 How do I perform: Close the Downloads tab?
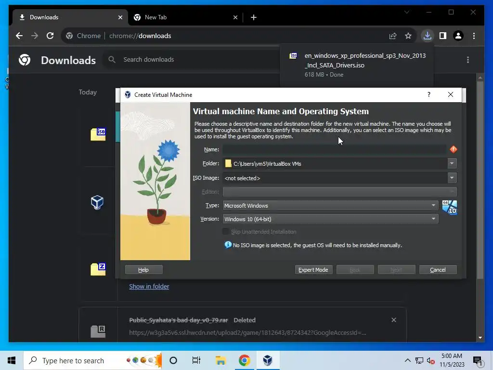point(120,18)
